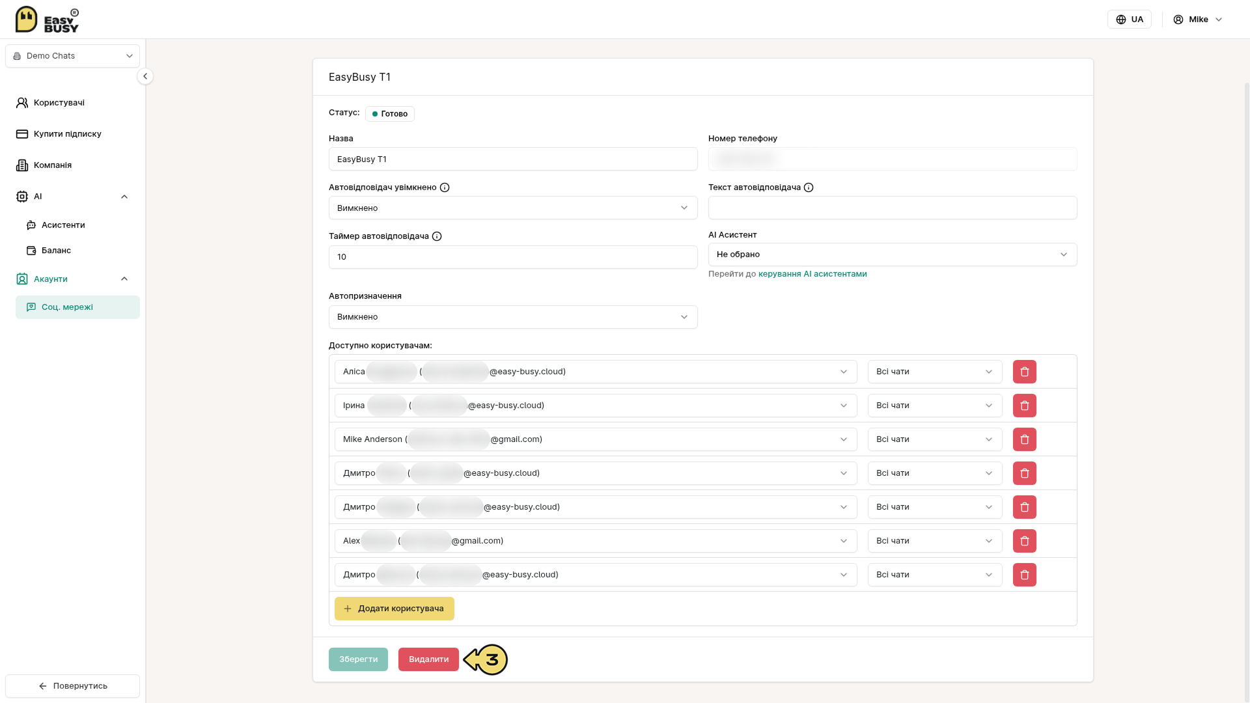1250x703 pixels.
Task: Click the Назва input field
Action: click(x=513, y=159)
